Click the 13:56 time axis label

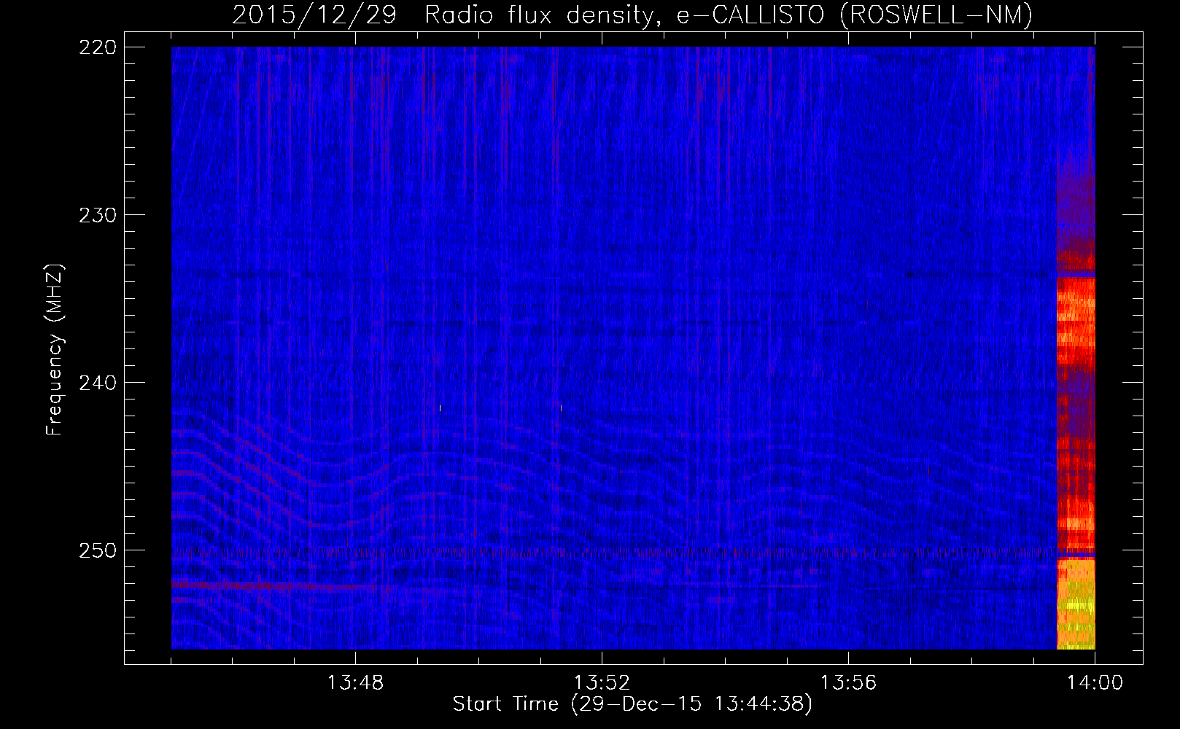pyautogui.click(x=848, y=683)
